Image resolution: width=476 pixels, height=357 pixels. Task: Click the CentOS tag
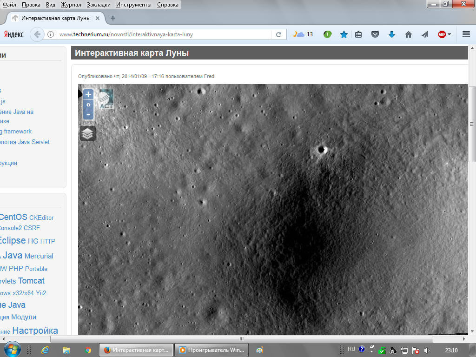(13, 217)
